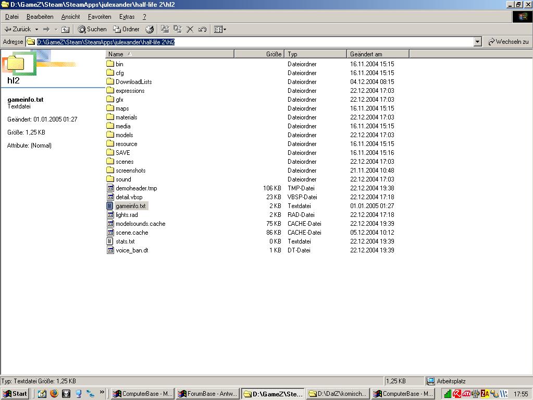533x400 pixels.
Task: Open the Favoriten menu
Action: click(100, 17)
